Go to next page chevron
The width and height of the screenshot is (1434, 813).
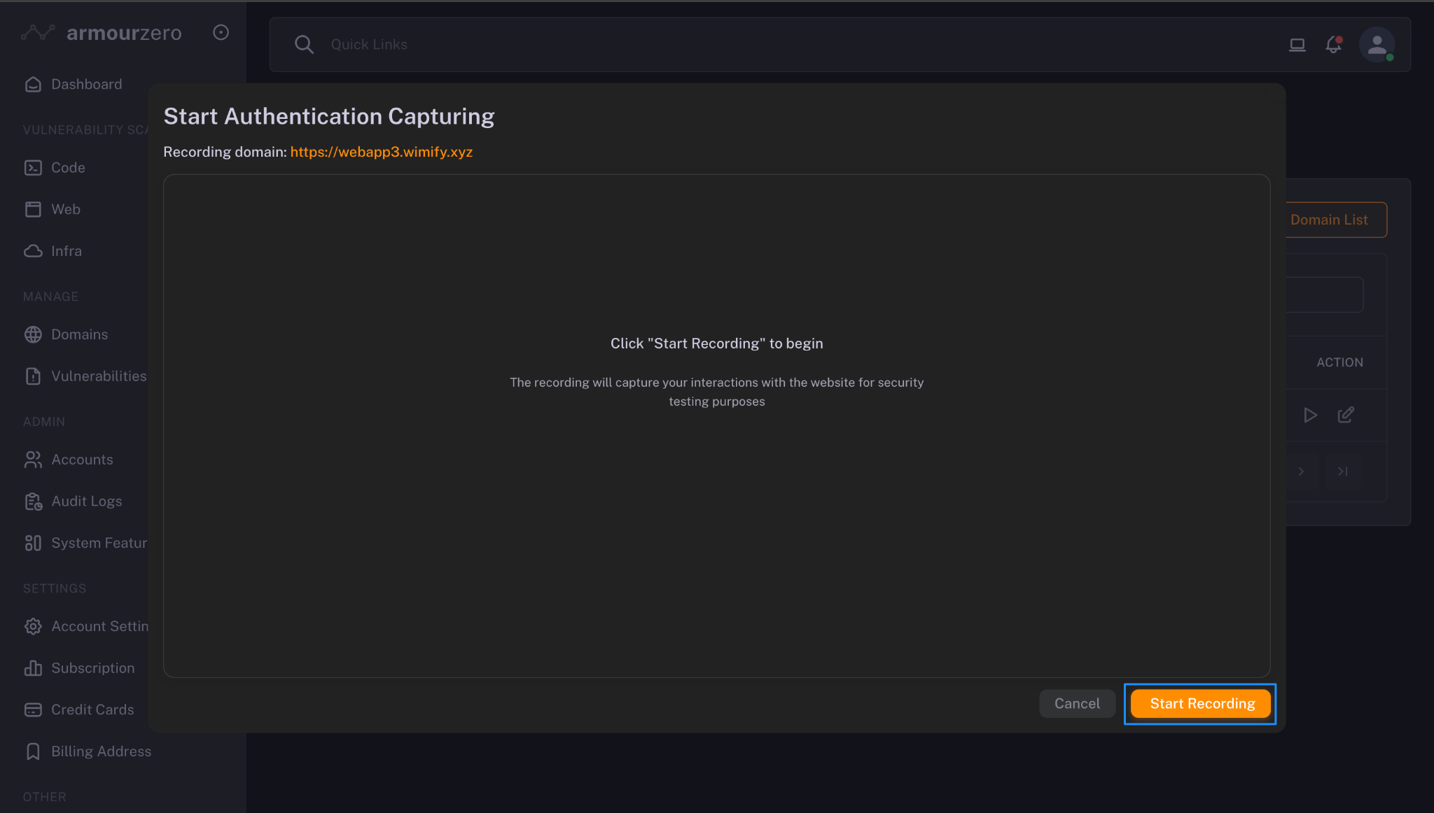tap(1301, 471)
